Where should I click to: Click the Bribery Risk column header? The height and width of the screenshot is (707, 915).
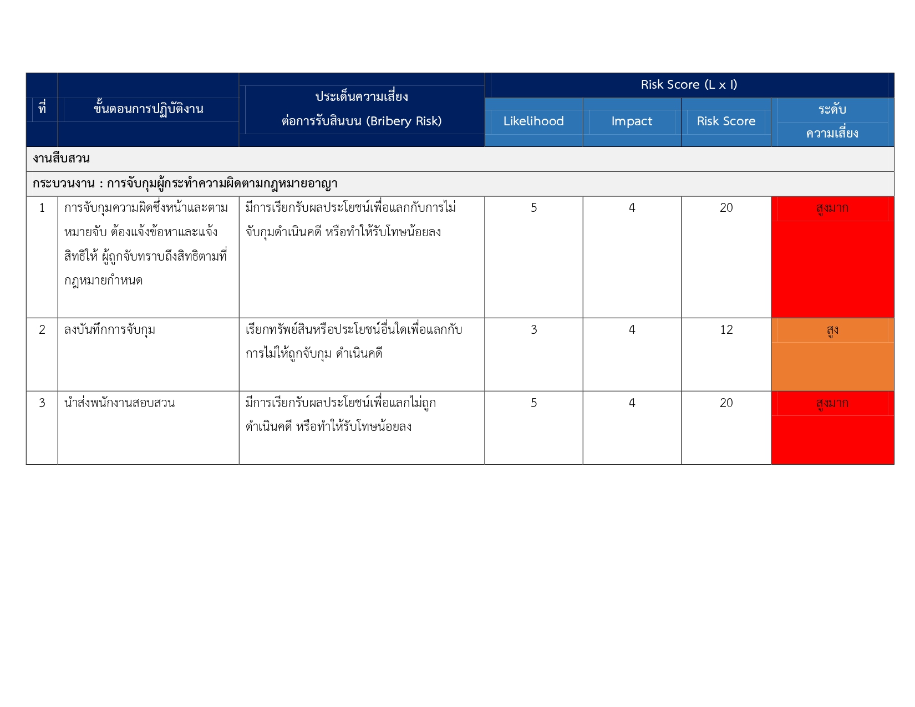(362, 109)
